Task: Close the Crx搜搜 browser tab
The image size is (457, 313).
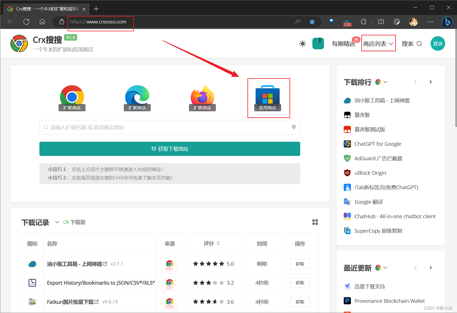Action: point(84,9)
